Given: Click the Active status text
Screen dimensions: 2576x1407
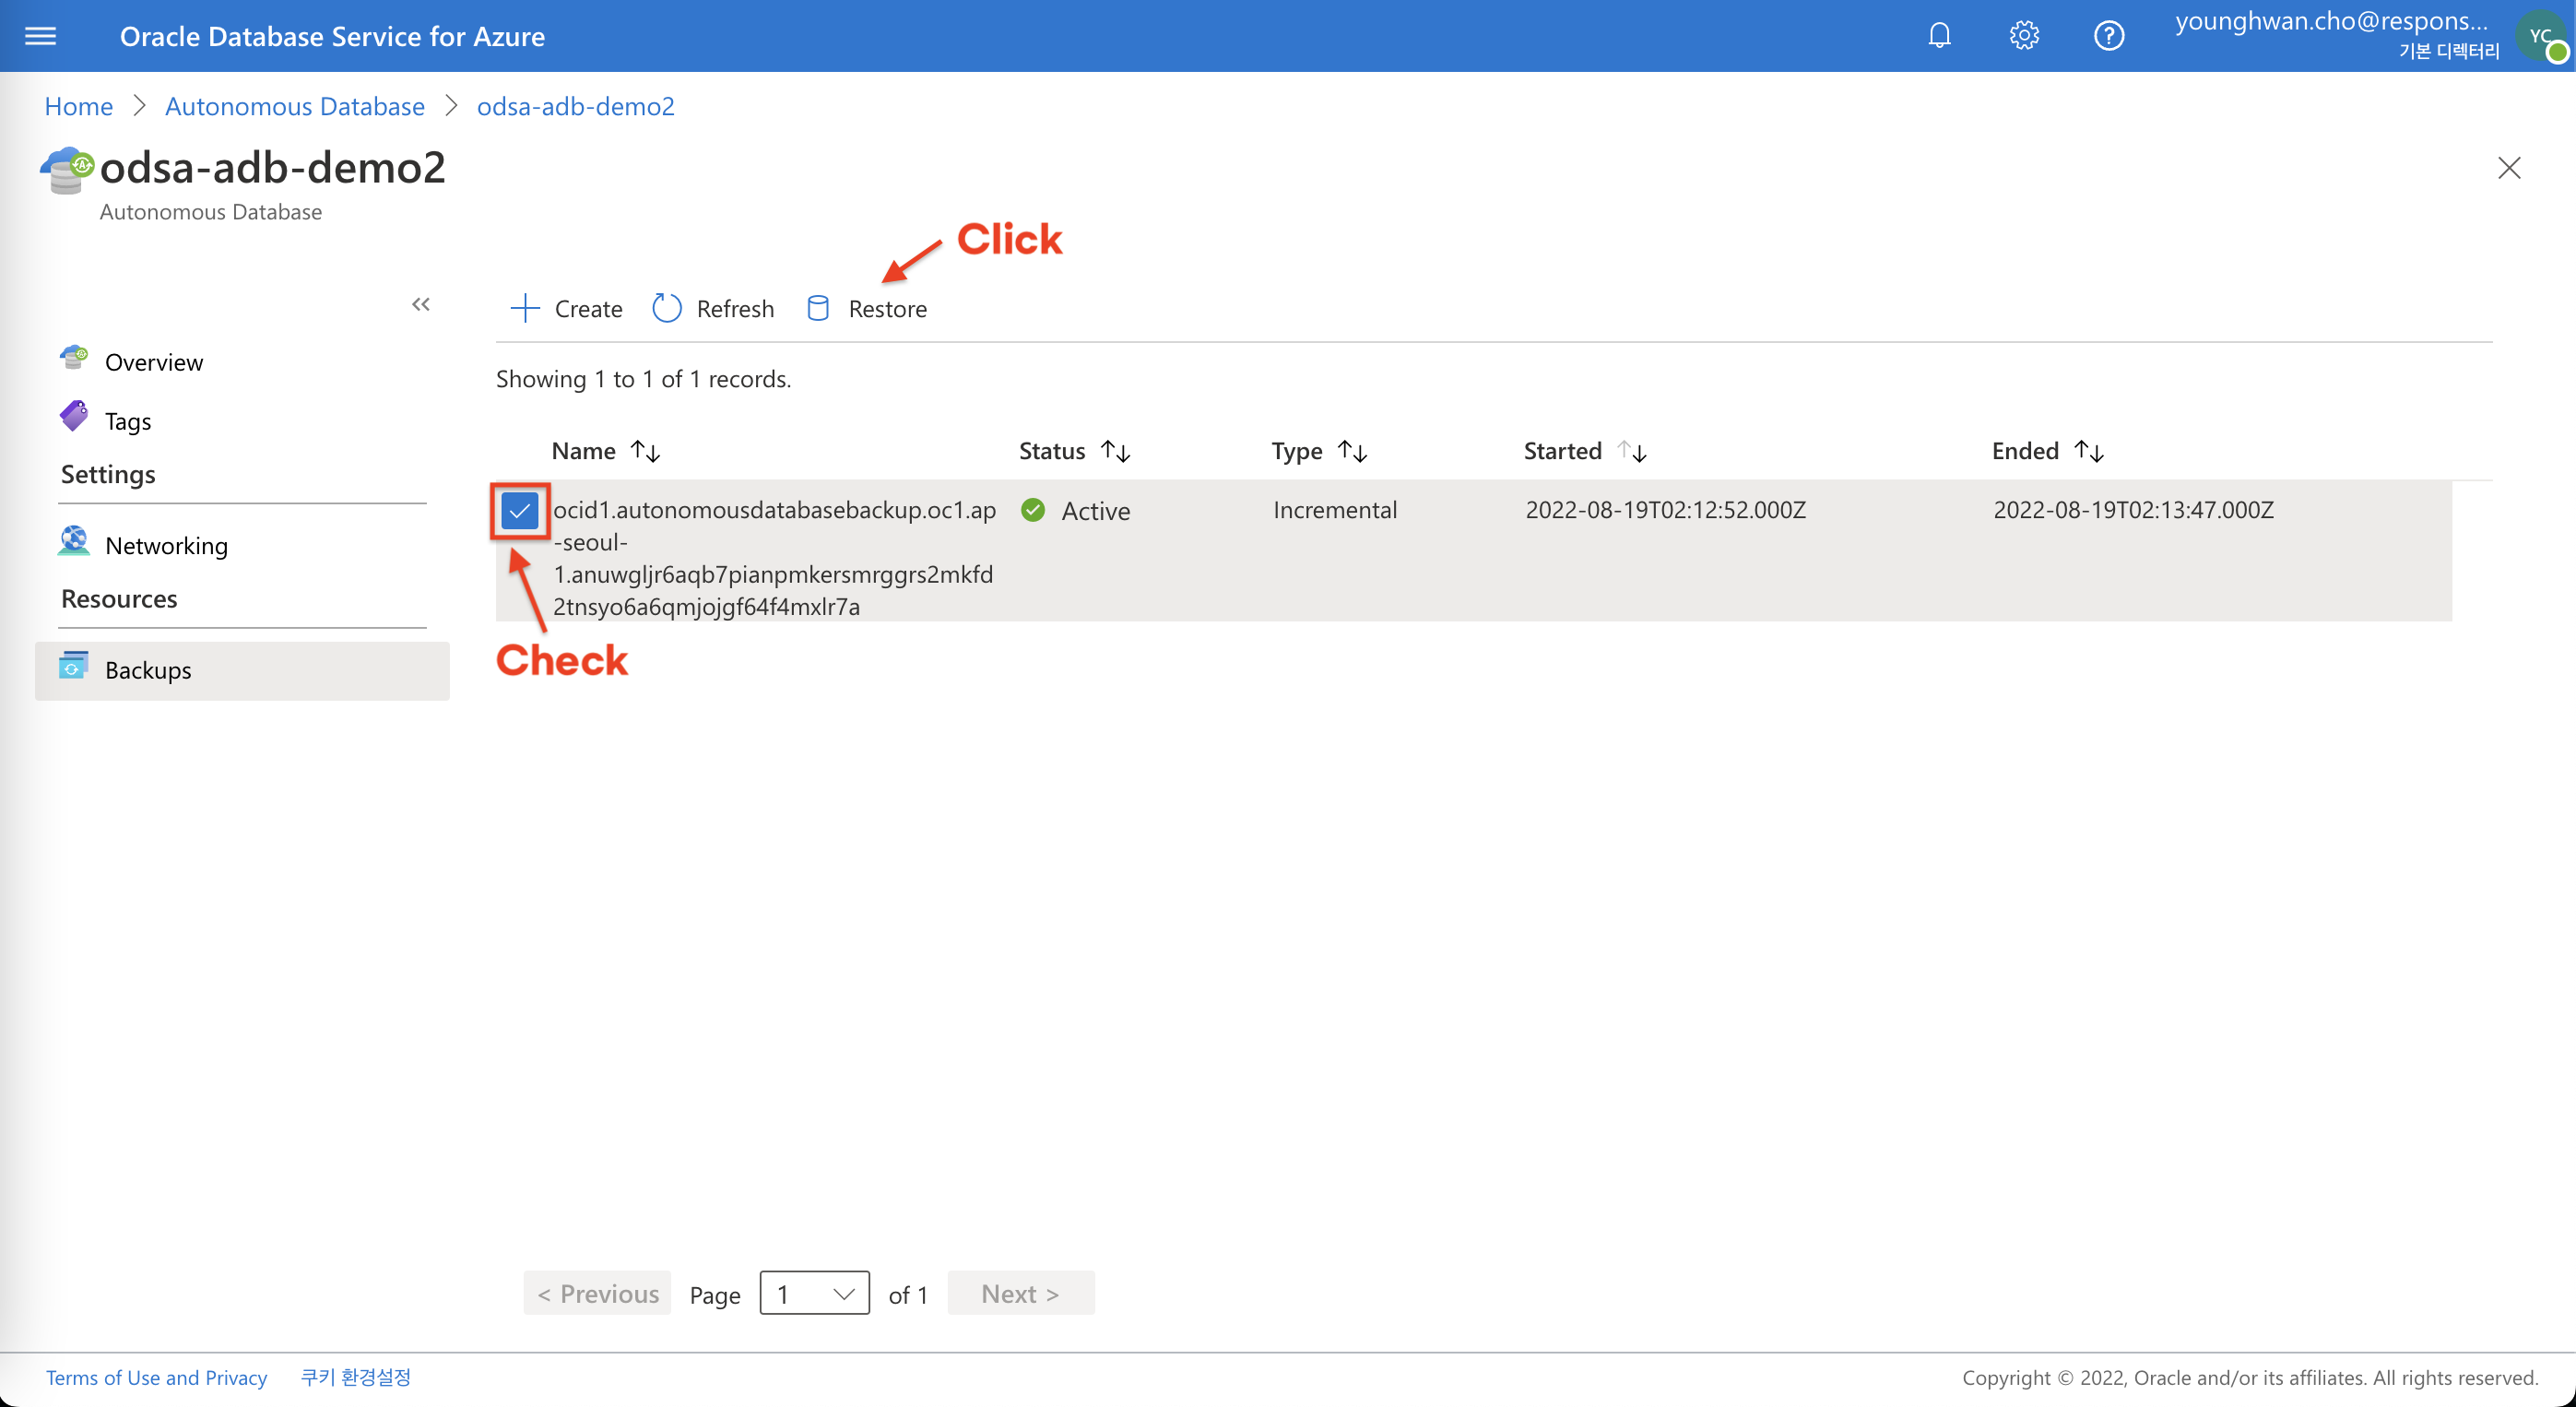Looking at the screenshot, I should pos(1096,511).
